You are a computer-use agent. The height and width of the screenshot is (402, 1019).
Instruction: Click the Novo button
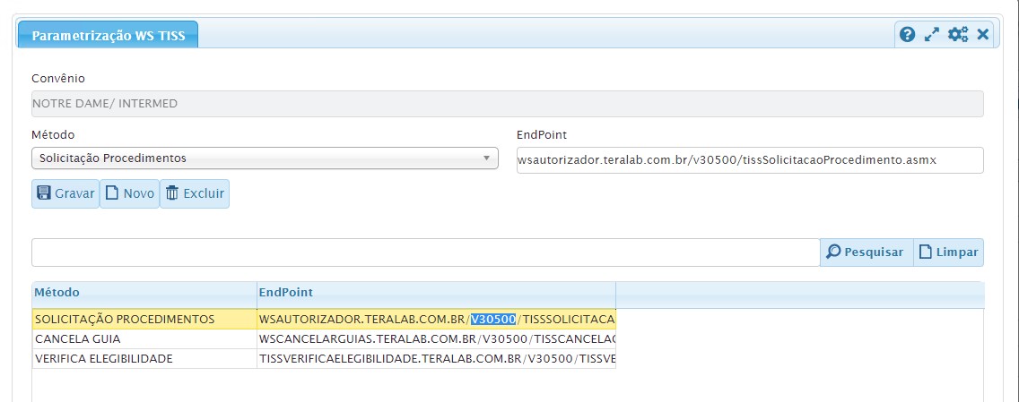(129, 193)
